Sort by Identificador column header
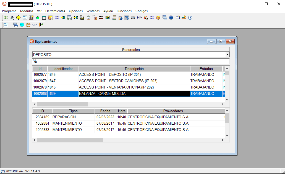Viewport: 285px width, 174px height. point(63,69)
